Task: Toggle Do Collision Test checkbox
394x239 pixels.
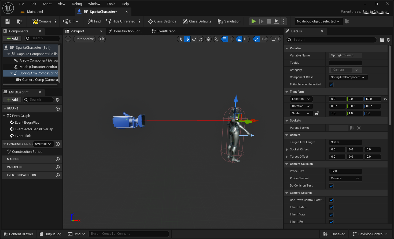Action: point(331,186)
